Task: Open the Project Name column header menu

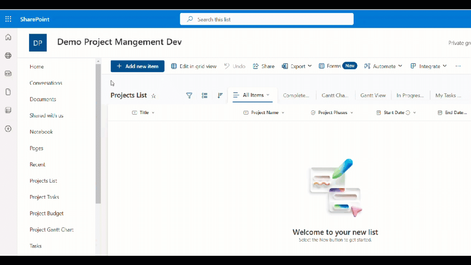Action: pyautogui.click(x=264, y=113)
